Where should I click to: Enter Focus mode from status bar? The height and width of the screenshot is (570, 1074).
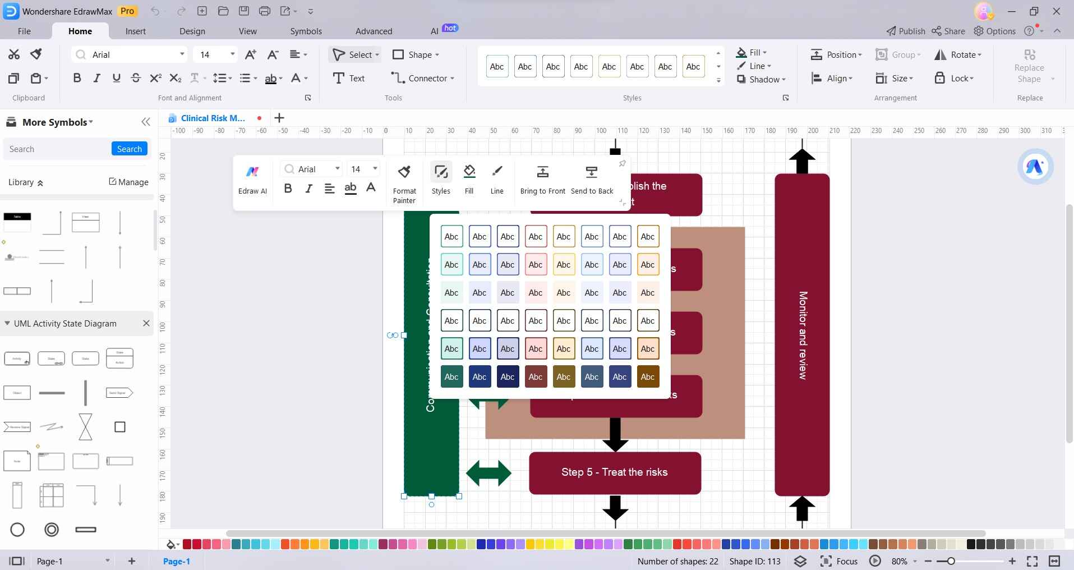pyautogui.click(x=839, y=561)
